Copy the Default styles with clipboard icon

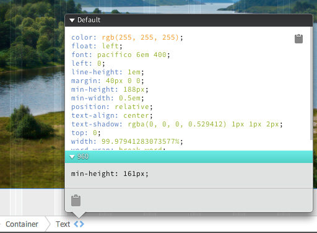pyautogui.click(x=298, y=38)
